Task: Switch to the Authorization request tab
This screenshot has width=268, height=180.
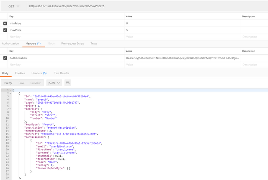Action: point(10,43)
